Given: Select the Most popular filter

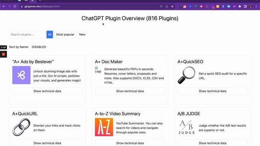Looking at the screenshot, I should tap(65, 34).
